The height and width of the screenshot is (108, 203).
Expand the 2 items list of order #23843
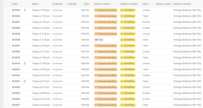146,10
